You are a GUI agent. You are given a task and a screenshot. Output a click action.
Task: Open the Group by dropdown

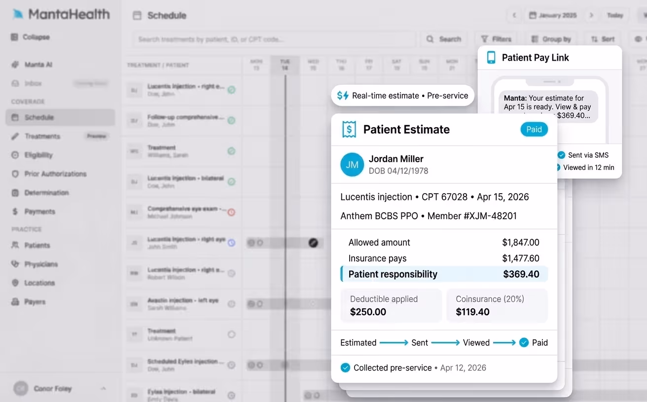pyautogui.click(x=551, y=39)
